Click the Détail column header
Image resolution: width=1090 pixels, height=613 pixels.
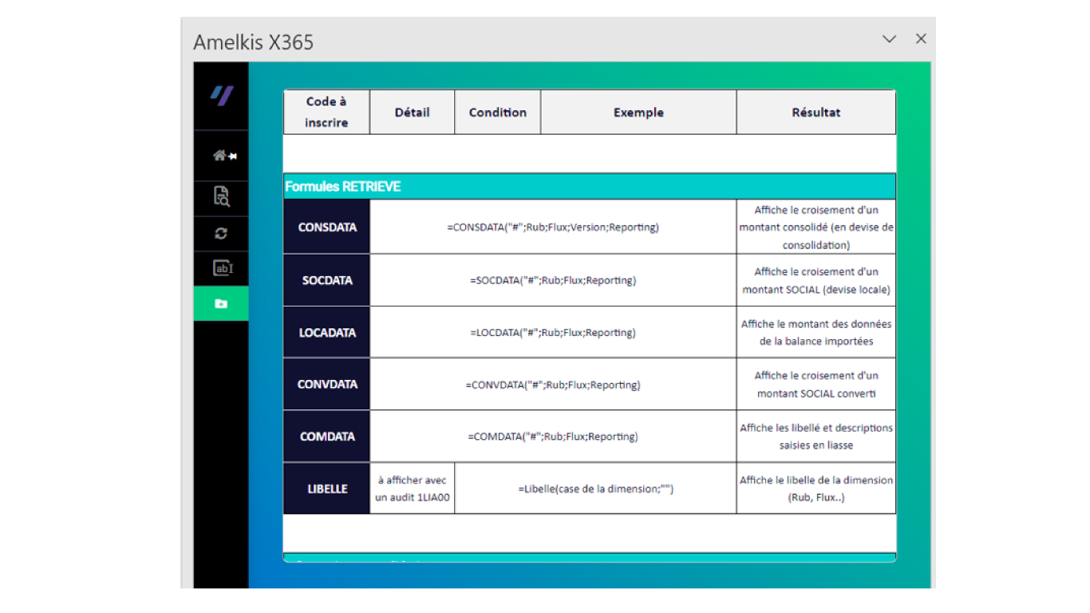(x=412, y=112)
